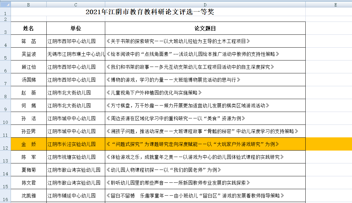Select the name cell 夏梅菊
This screenshot has width=352, height=203.
(x=29, y=170)
